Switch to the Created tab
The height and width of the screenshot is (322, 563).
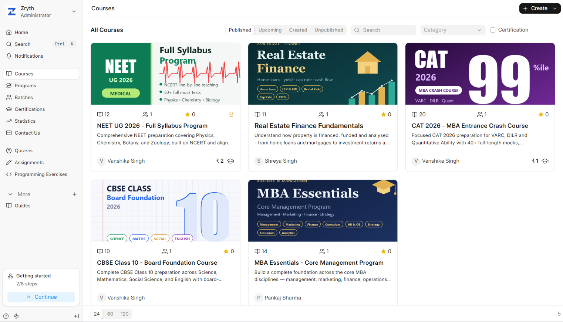click(x=298, y=30)
